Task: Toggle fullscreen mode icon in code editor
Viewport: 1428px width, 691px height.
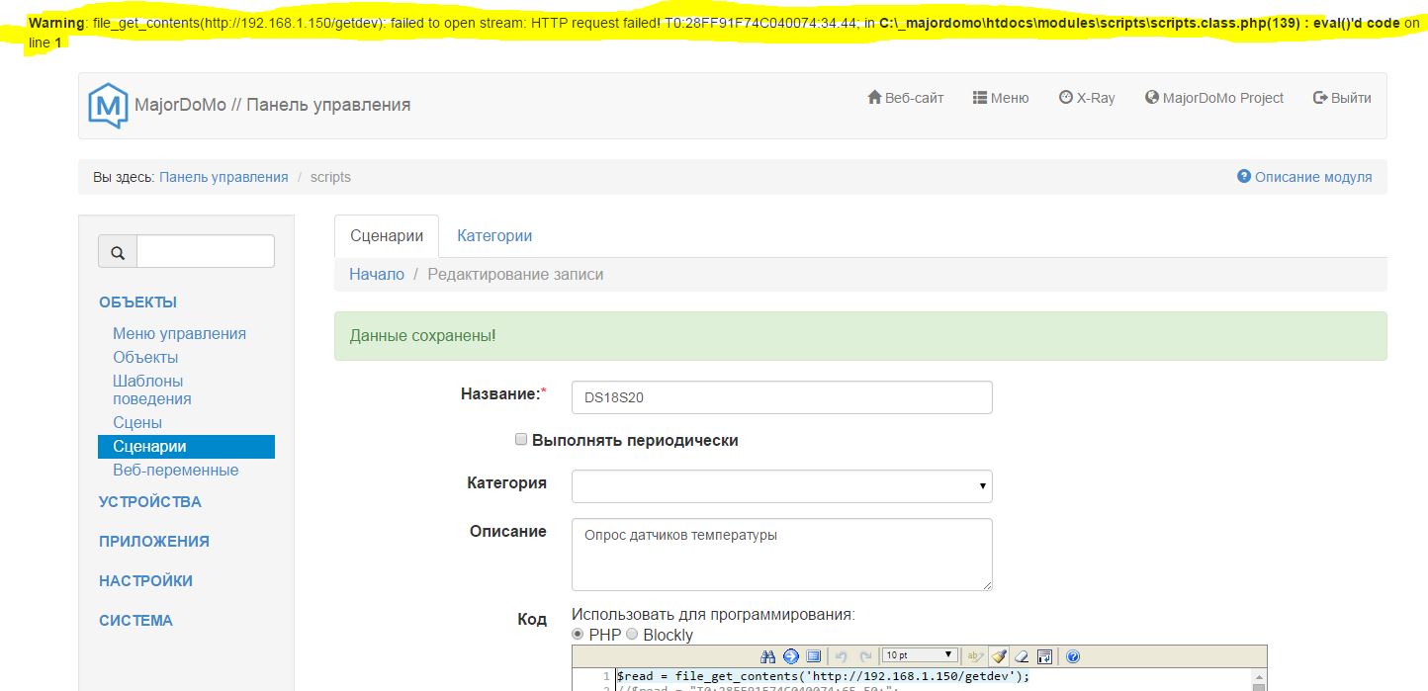Action: [813, 656]
